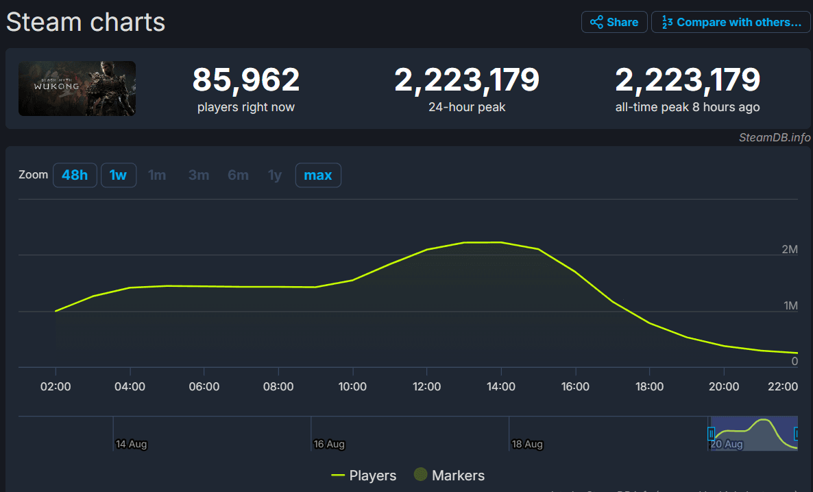Click the share icon
This screenshot has width=813, height=492.
[x=596, y=23]
